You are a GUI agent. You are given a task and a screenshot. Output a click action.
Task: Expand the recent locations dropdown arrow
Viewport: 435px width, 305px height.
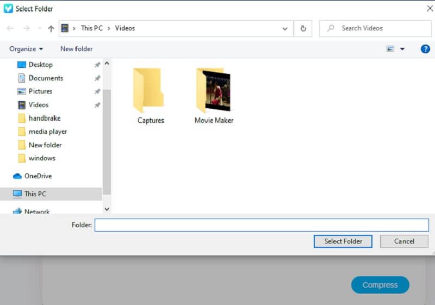pyautogui.click(x=39, y=29)
